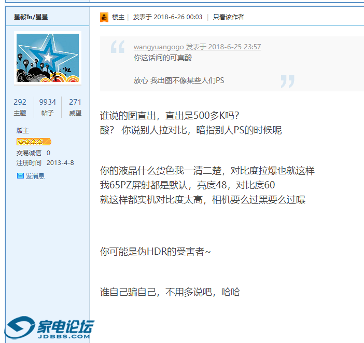The width and height of the screenshot is (364, 343).
Task: Click the 交易诚信 score value
Action: [x=48, y=153]
